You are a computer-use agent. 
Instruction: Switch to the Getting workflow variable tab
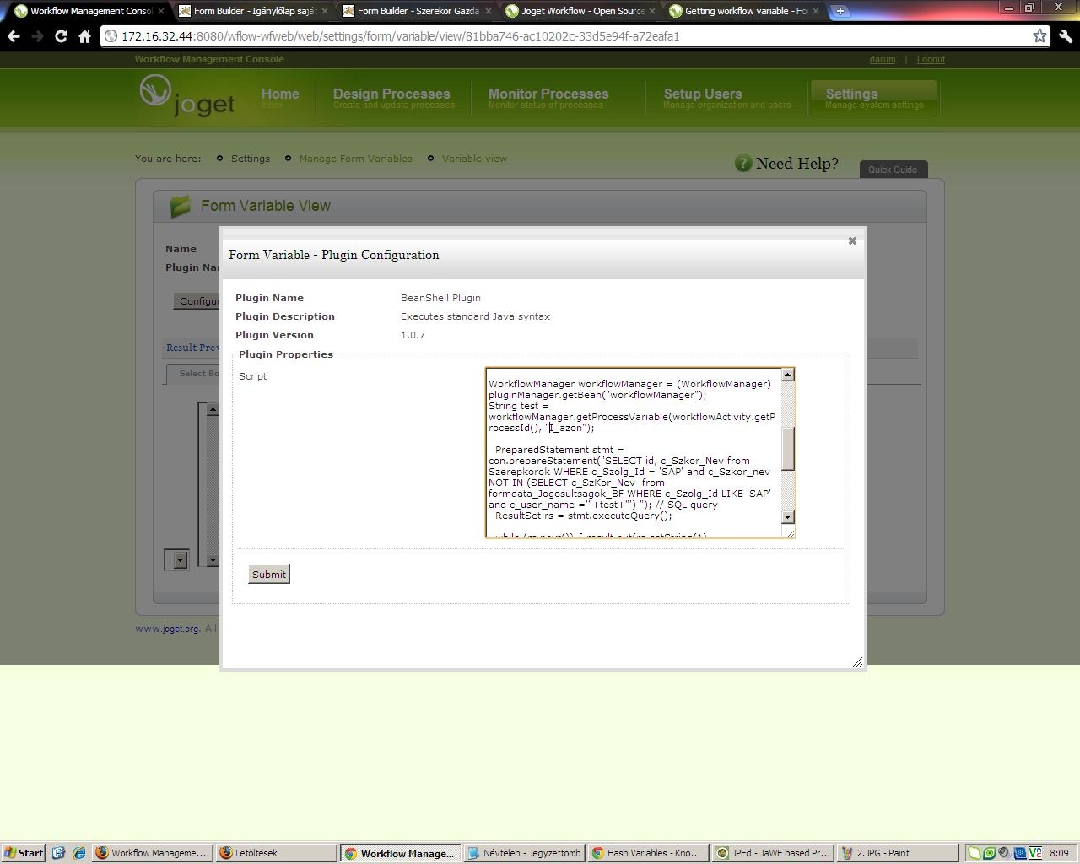742,11
